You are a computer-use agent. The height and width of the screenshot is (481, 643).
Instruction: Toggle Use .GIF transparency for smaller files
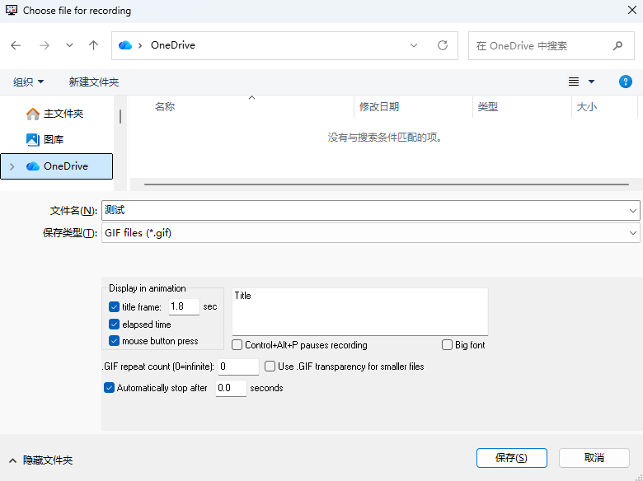click(270, 367)
